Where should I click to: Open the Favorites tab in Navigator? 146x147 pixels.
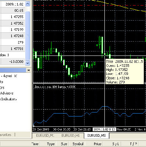coord(6,135)
